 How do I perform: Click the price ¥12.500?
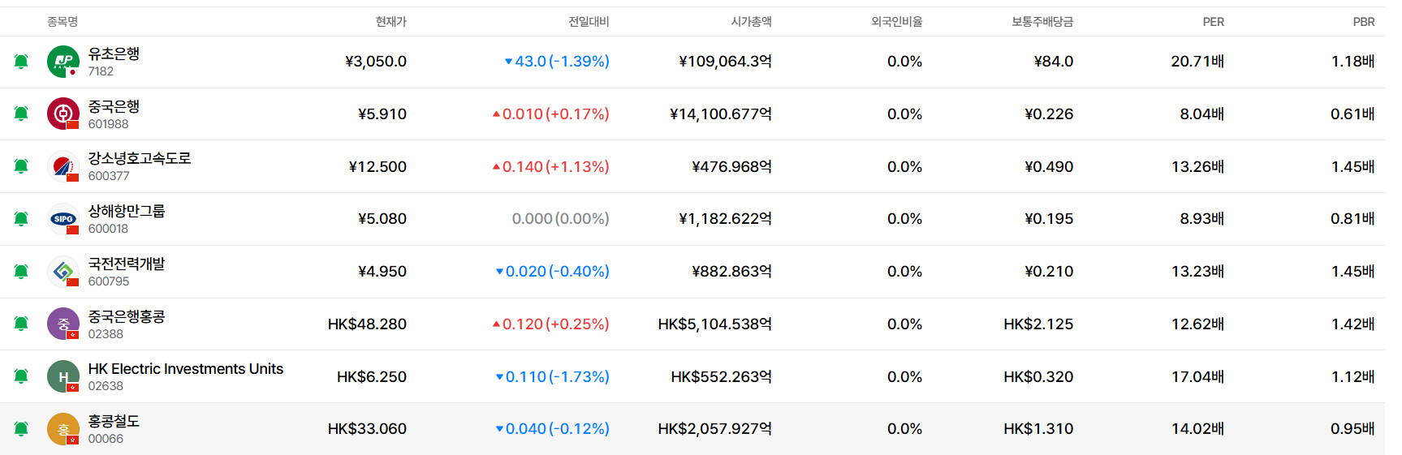tap(377, 166)
